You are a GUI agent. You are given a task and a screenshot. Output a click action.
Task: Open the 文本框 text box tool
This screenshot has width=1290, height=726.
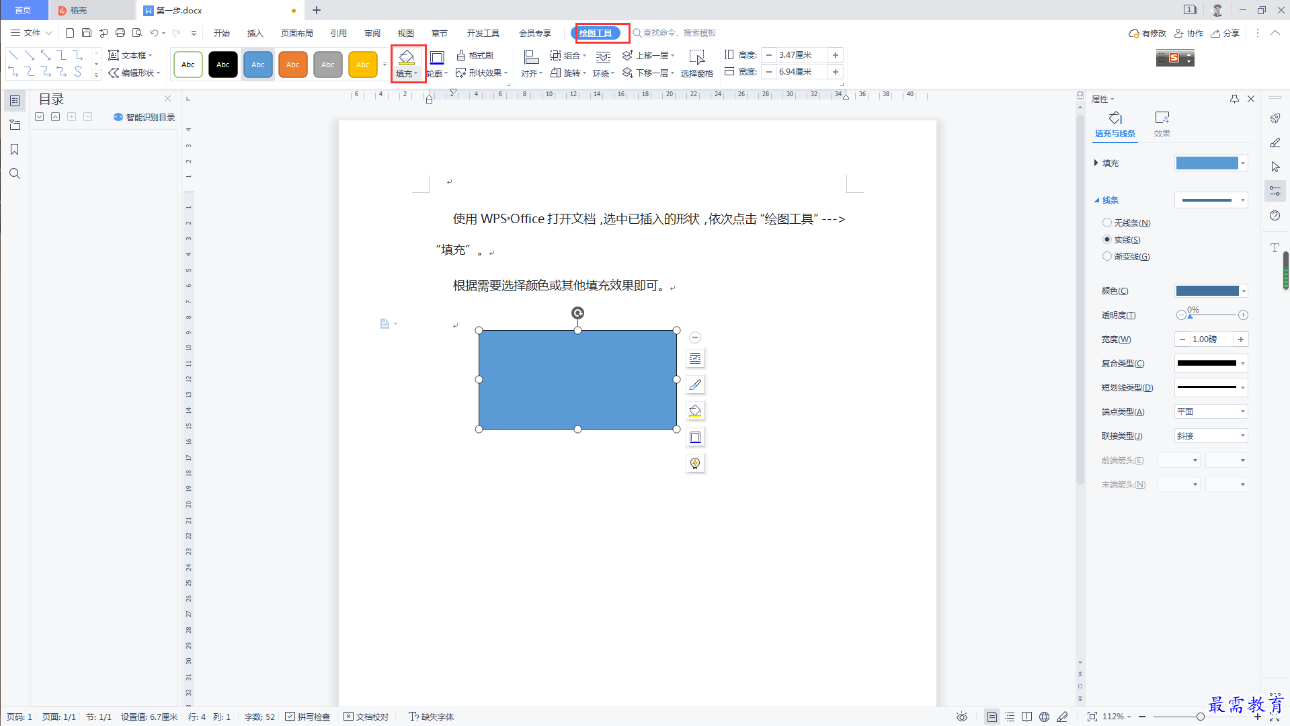[x=130, y=55]
